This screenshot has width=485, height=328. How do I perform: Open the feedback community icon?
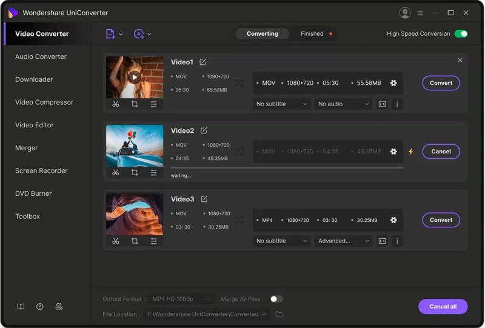pyautogui.click(x=59, y=306)
